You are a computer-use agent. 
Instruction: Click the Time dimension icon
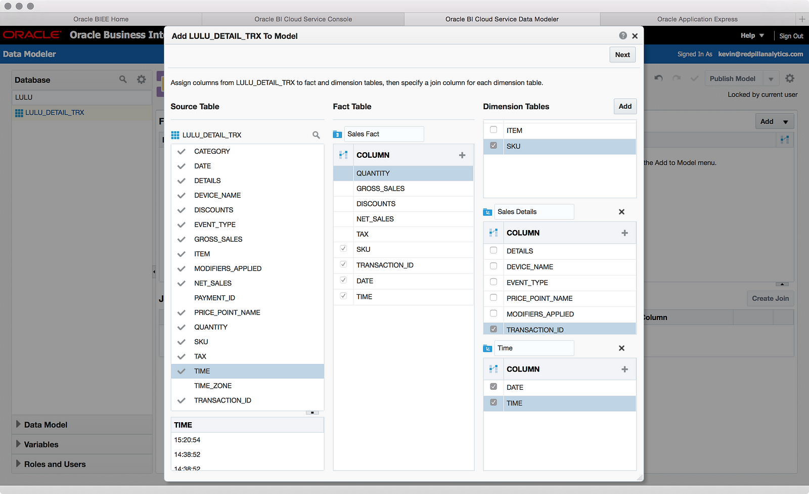point(487,348)
